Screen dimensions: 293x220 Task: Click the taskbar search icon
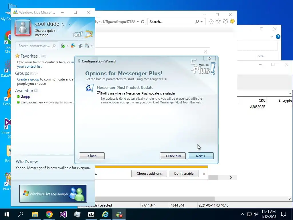pyautogui.click(x=21, y=214)
